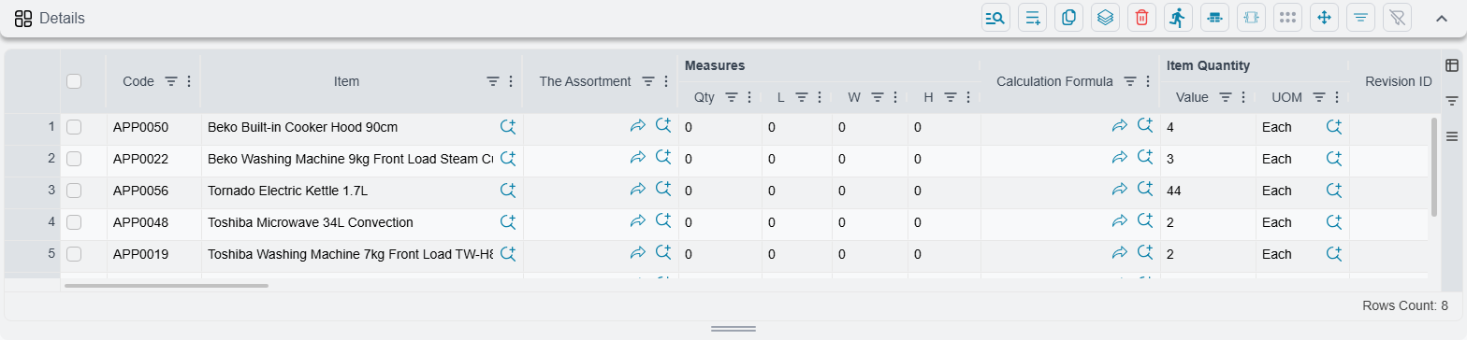Screen dimensions: 1467x340
Task: Open the H column three-dot menu
Action: point(968,96)
